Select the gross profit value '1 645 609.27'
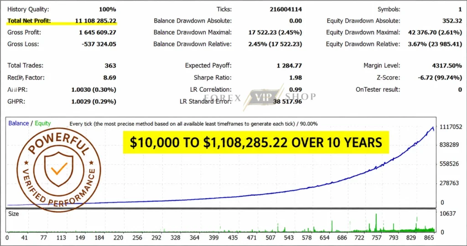 (98, 32)
